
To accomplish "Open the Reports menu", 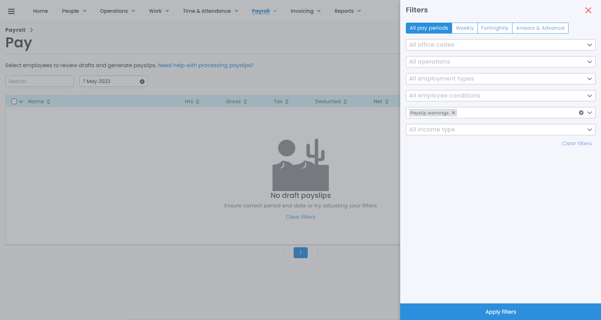I will click(348, 11).
